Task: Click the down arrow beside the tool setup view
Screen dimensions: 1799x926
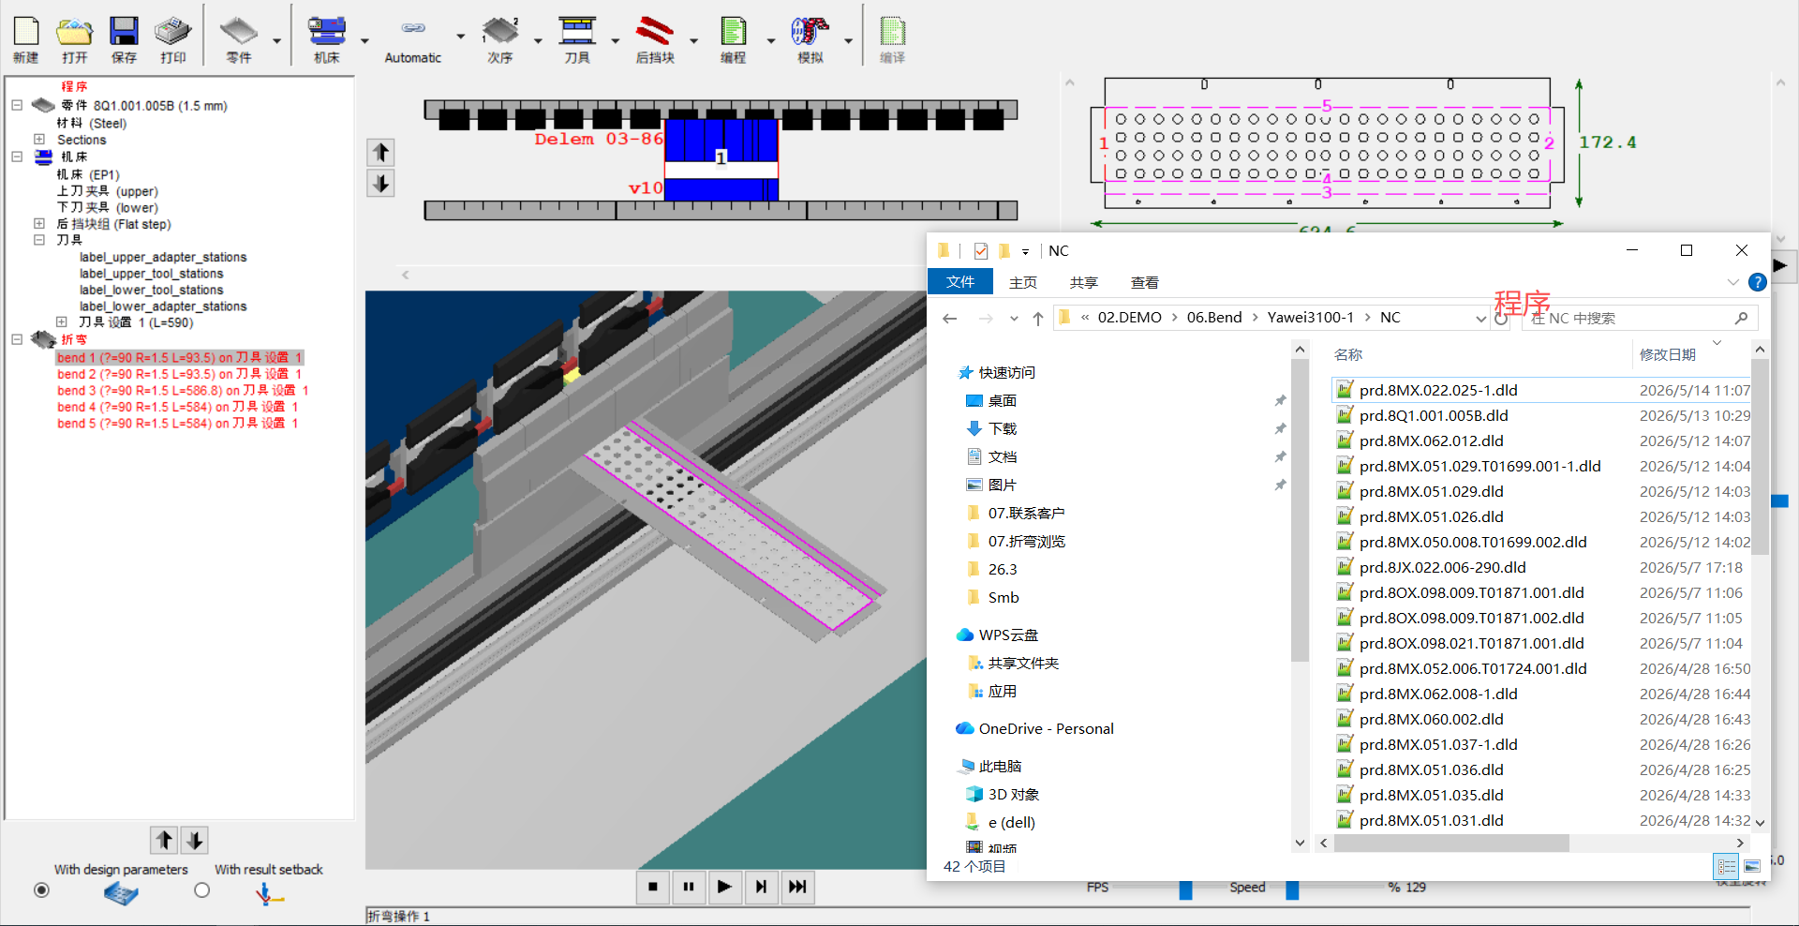Action: [380, 184]
